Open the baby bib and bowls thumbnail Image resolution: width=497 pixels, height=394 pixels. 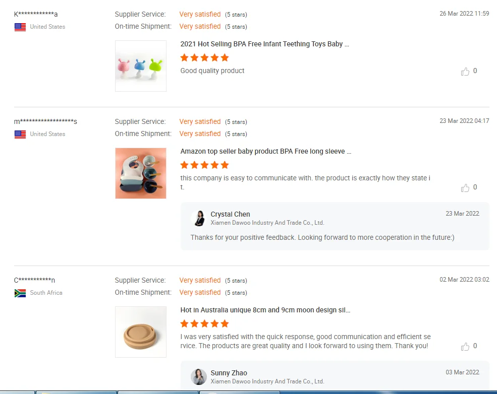tap(141, 173)
